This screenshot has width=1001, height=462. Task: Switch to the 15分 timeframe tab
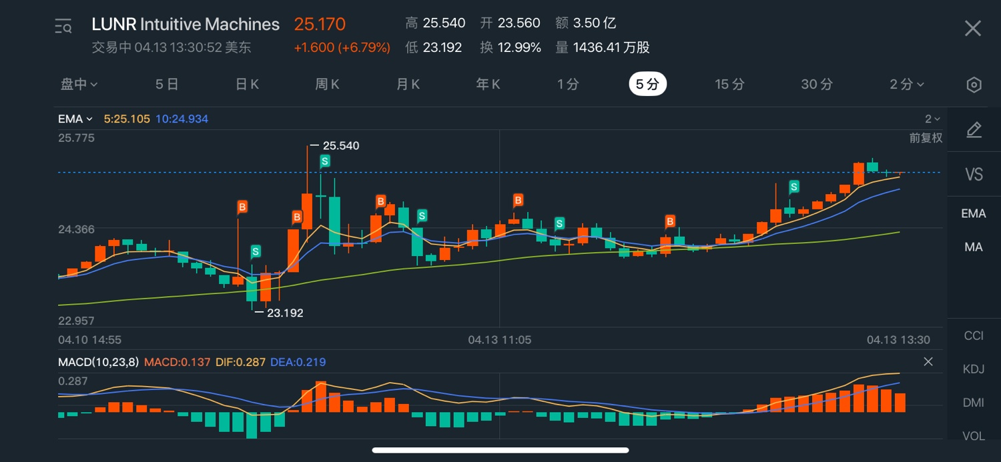729,84
